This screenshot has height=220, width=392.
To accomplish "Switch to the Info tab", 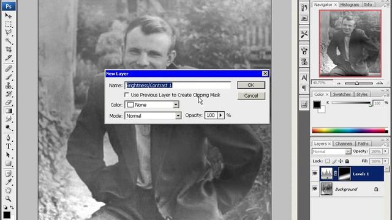I will 367,4.
